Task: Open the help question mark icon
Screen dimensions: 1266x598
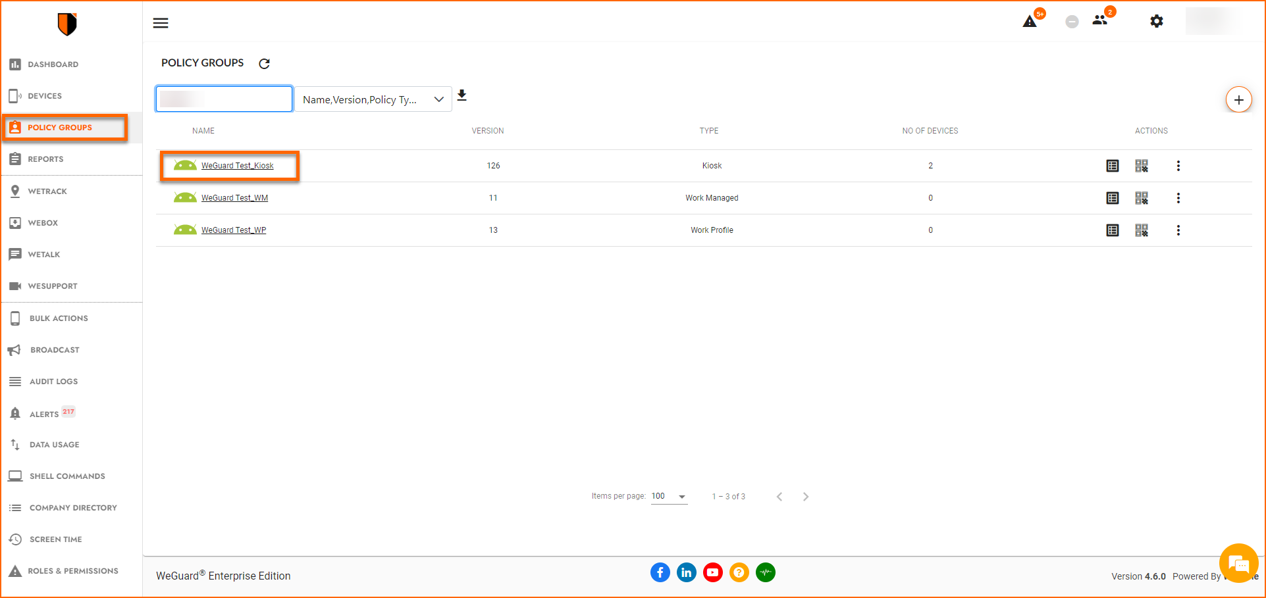Action: pos(739,572)
